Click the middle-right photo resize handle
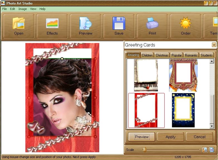 pyautogui.click(x=95, y=98)
